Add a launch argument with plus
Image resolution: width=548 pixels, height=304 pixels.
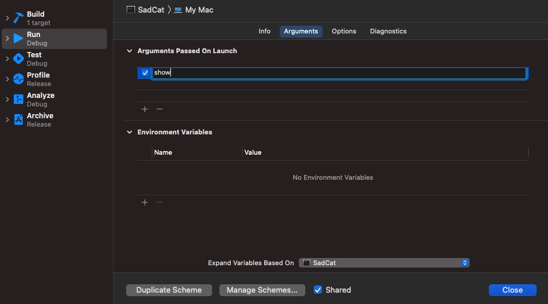click(x=145, y=109)
